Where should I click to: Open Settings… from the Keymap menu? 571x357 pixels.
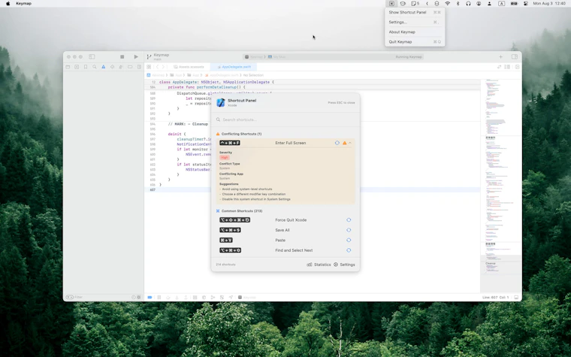[415, 22]
